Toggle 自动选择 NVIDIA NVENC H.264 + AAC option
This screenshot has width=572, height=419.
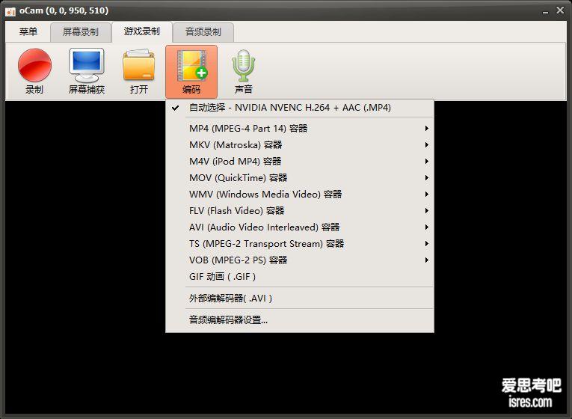[300, 108]
